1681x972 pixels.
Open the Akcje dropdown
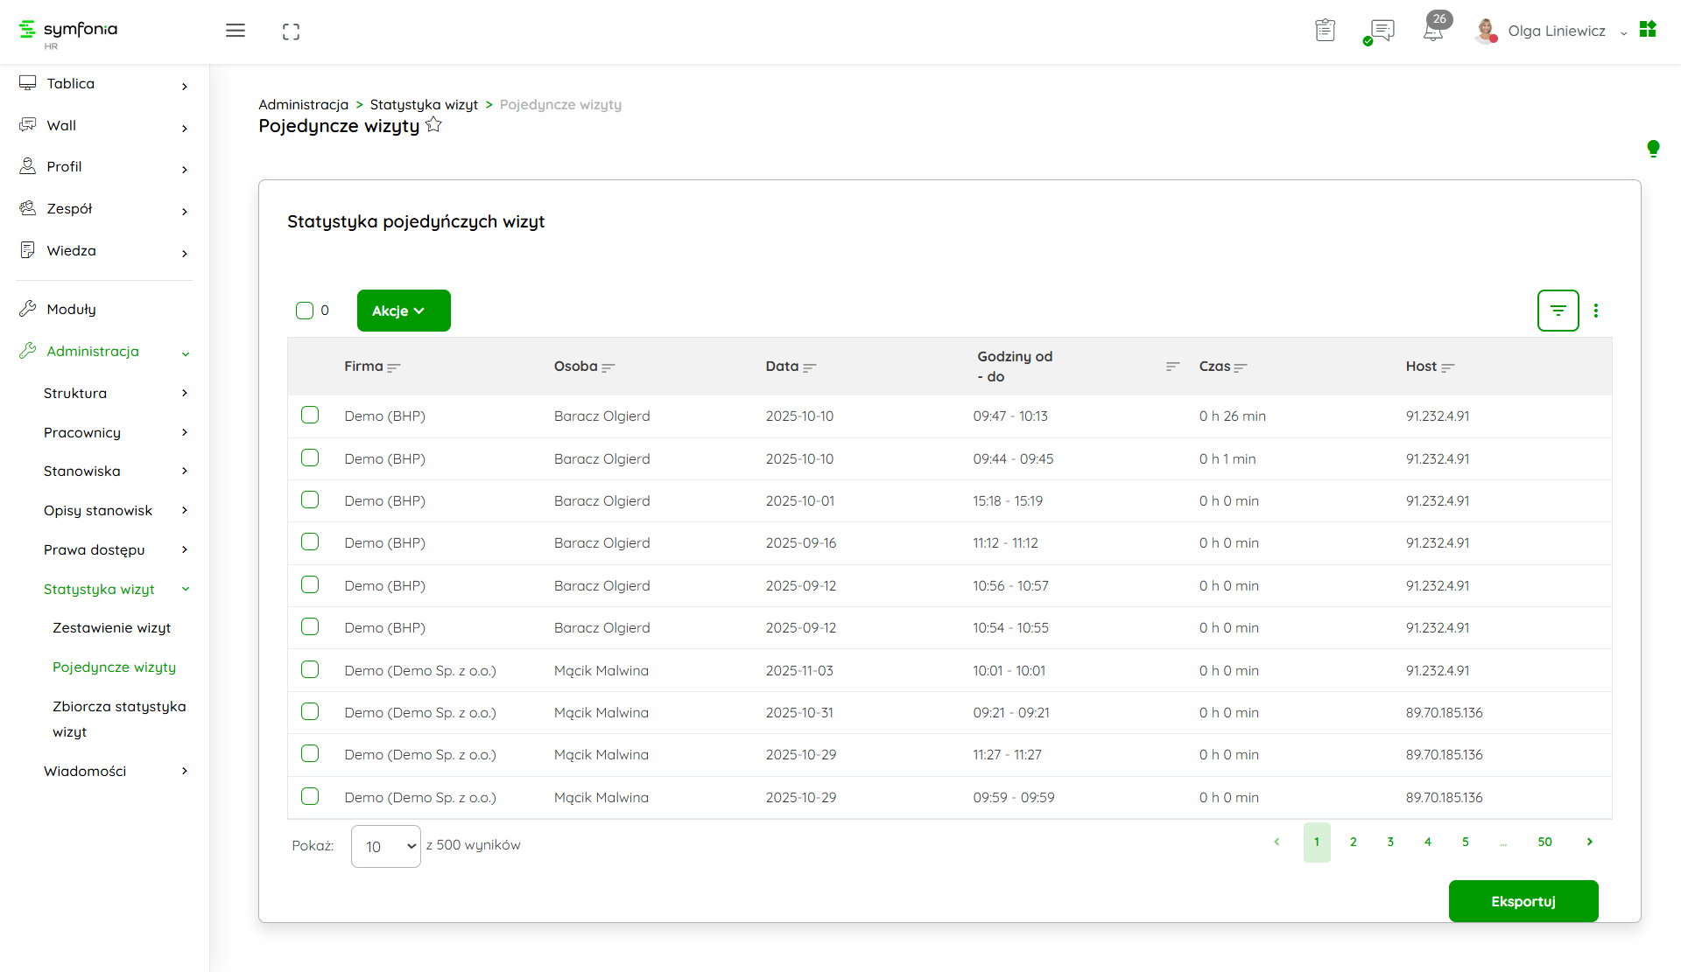coord(404,311)
